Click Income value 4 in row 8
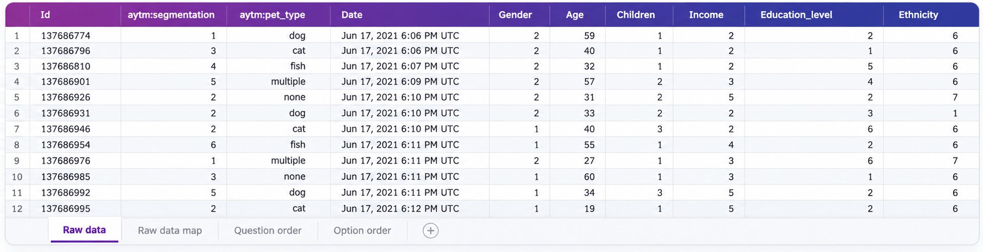Viewport: 983px width, 252px height. coord(731,145)
